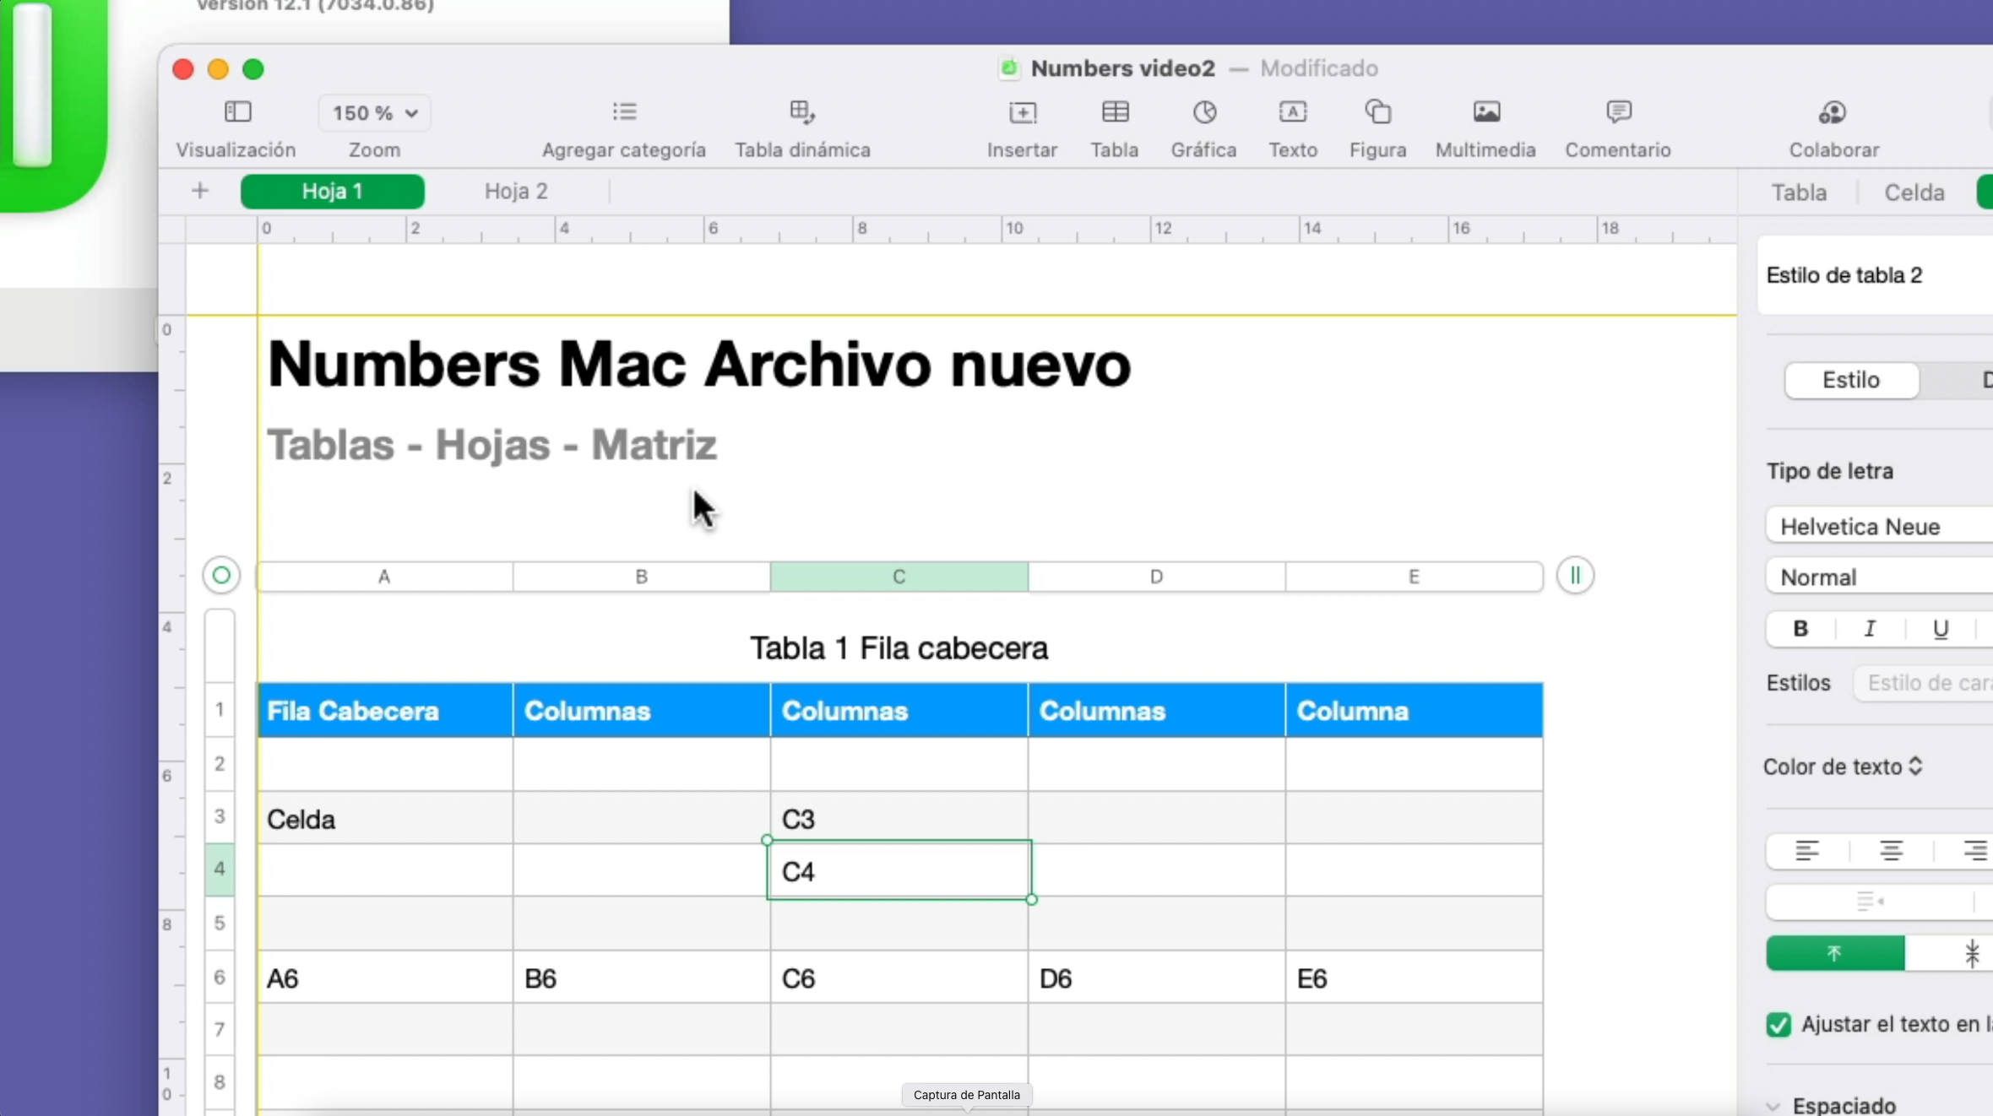The width and height of the screenshot is (1993, 1116).
Task: Create a Tabla dinámica pivot table
Action: 801,127
